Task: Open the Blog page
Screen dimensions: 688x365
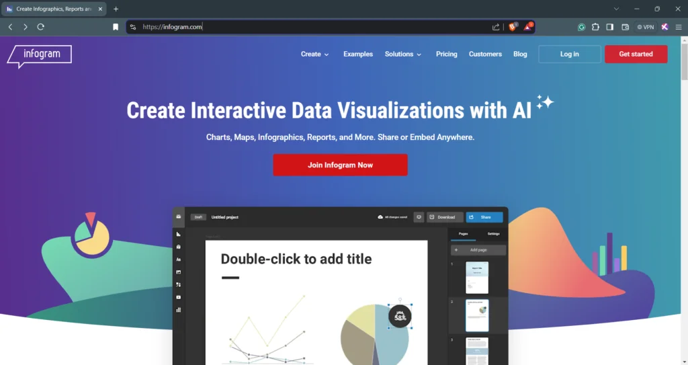Action: tap(520, 54)
